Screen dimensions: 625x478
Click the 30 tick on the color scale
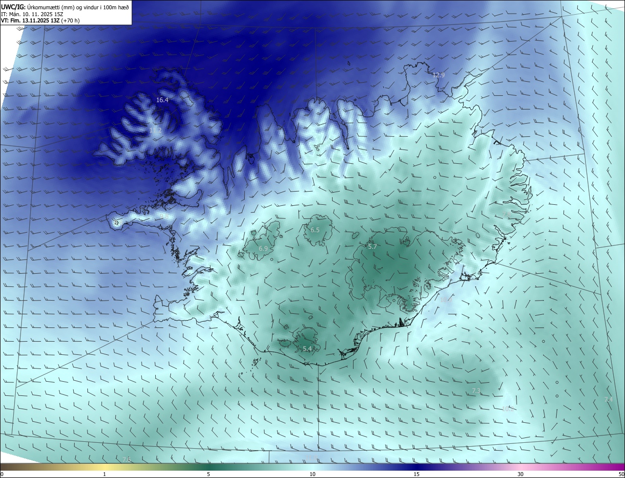521,474
